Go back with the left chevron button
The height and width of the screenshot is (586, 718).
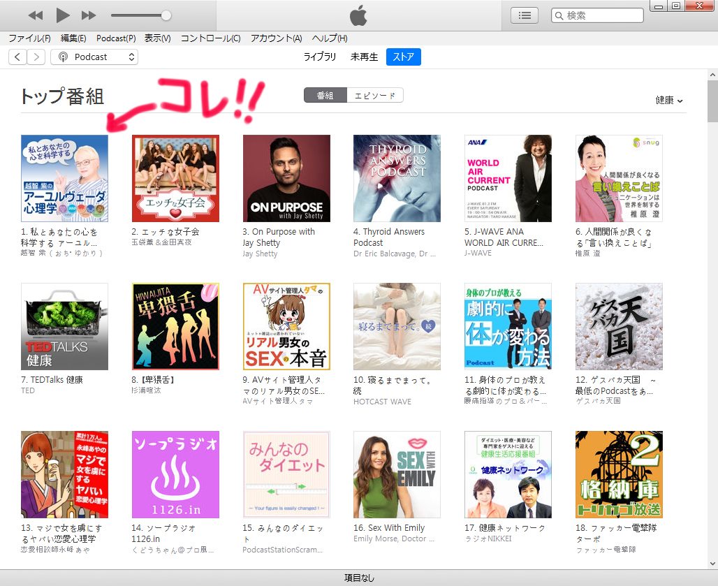pyautogui.click(x=17, y=57)
